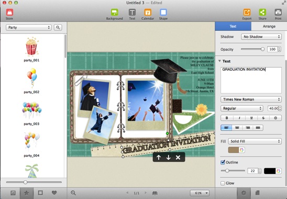The image size is (287, 199).
Task: Click the font size stepper
Action: coord(280,108)
